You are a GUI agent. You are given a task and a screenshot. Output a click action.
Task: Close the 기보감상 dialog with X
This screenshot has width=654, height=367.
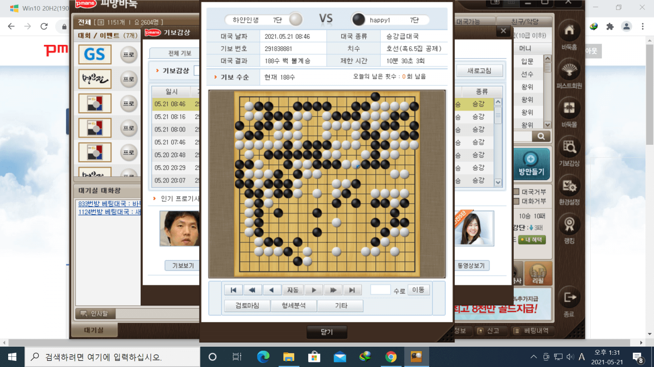504,31
